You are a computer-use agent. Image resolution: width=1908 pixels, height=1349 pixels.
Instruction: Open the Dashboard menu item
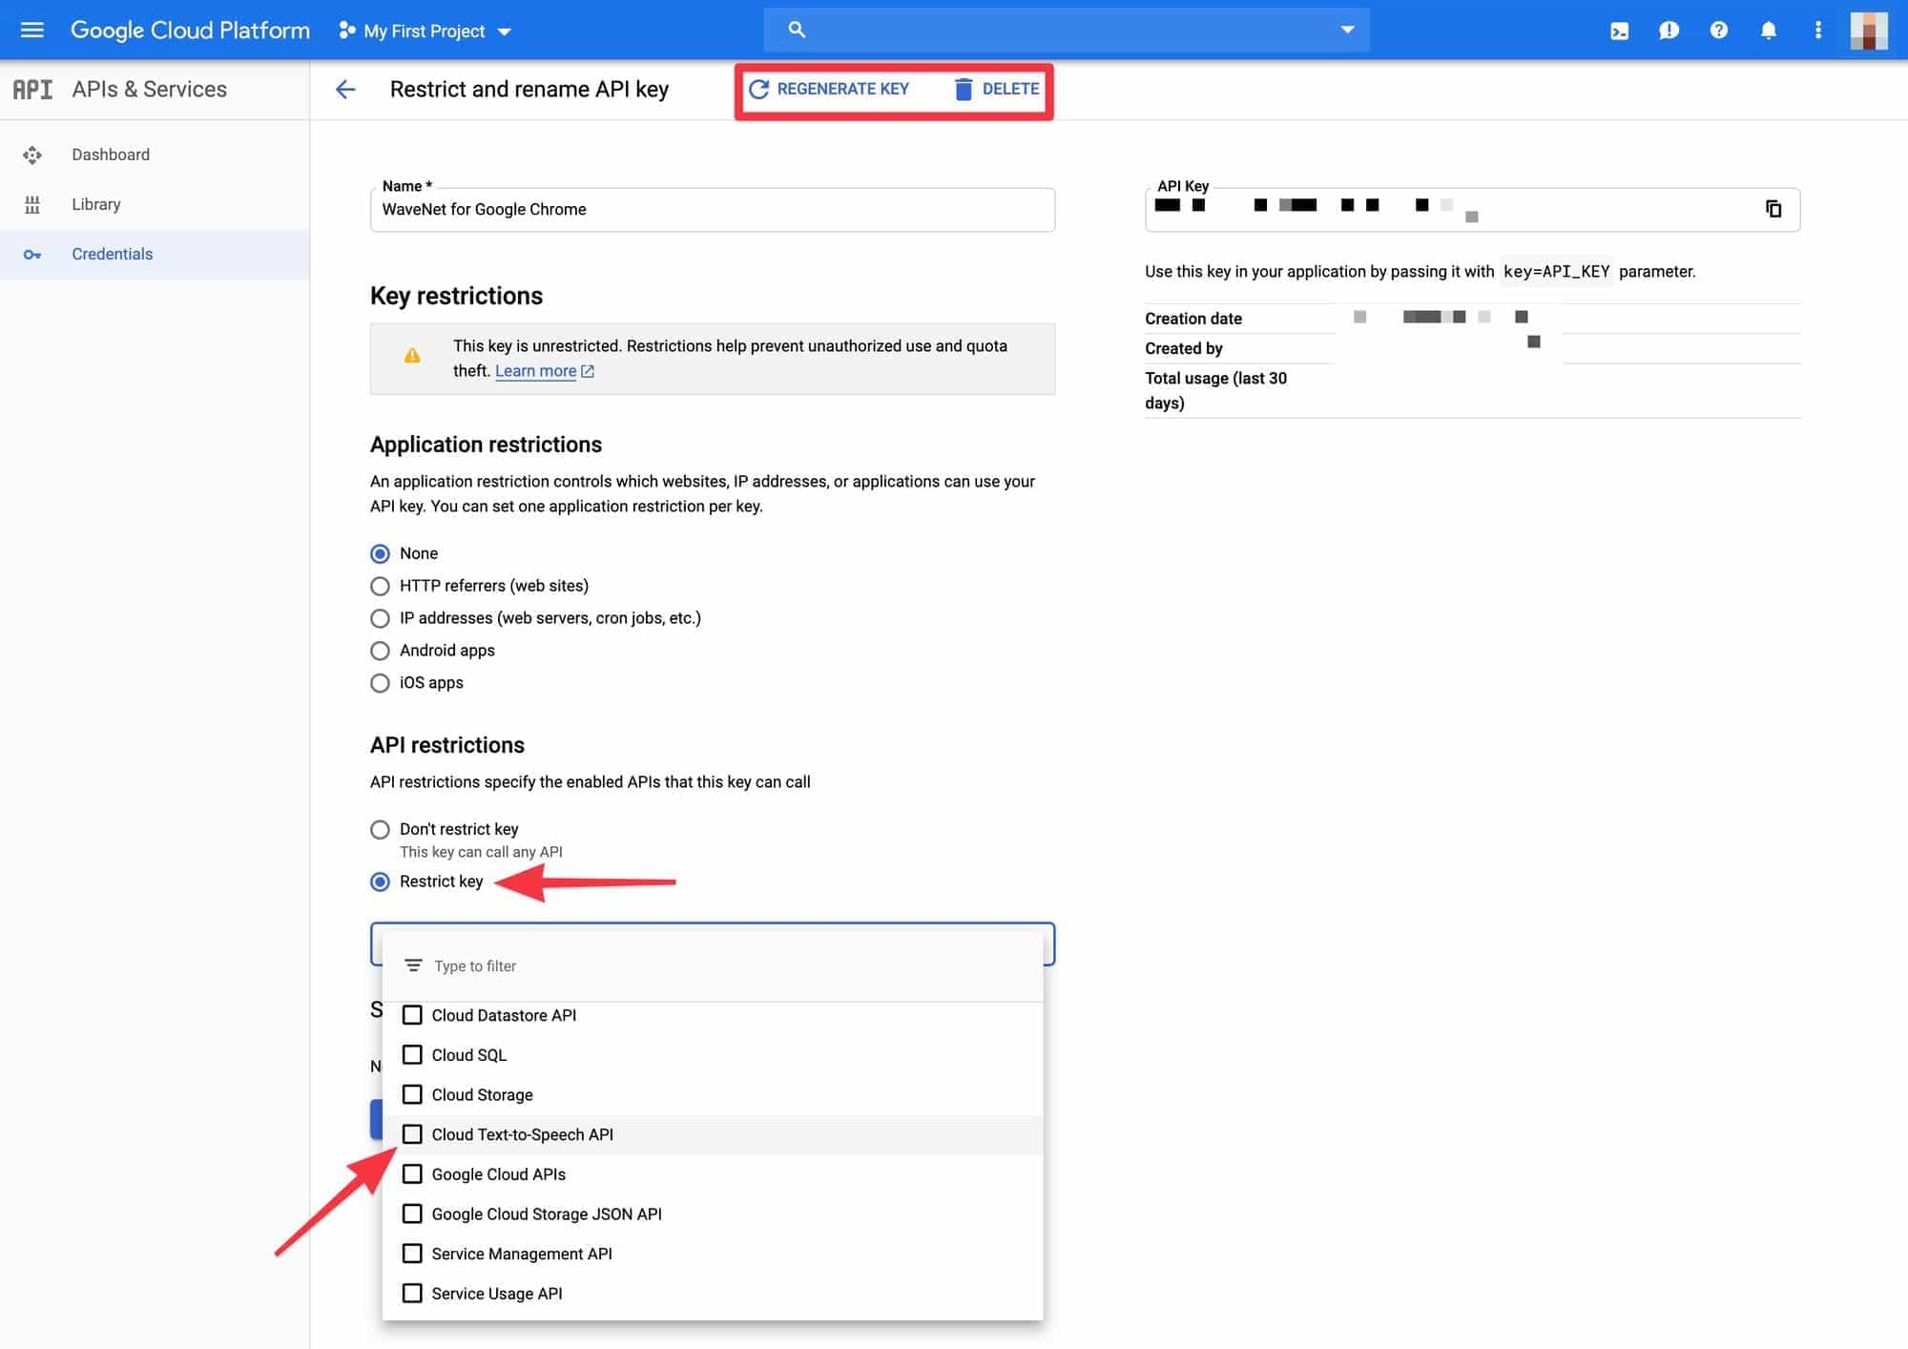155,155
